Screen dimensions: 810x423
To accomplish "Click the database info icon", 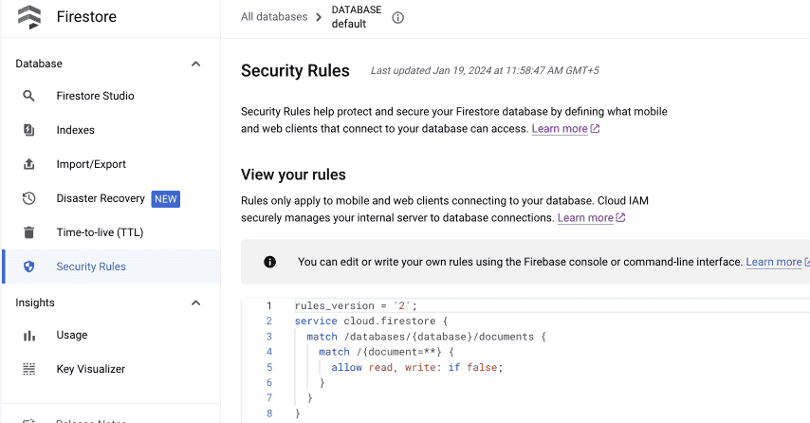I will tap(398, 17).
